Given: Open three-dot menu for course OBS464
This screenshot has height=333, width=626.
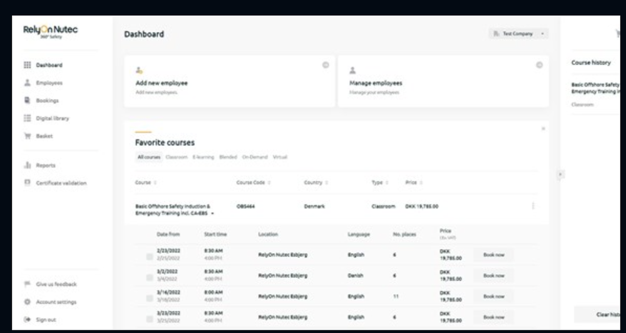Looking at the screenshot, I should 533,206.
